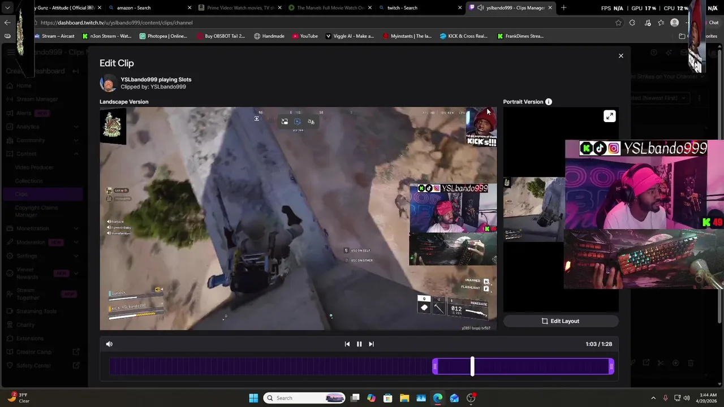Viewport: 724px width, 407px height.
Task: Close the amazon - Search tab
Action: (189, 8)
